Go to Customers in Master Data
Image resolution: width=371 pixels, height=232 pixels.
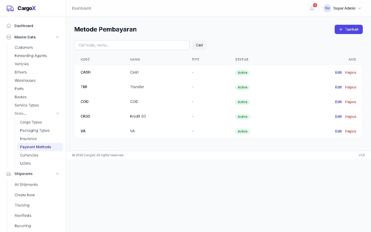pos(24,47)
